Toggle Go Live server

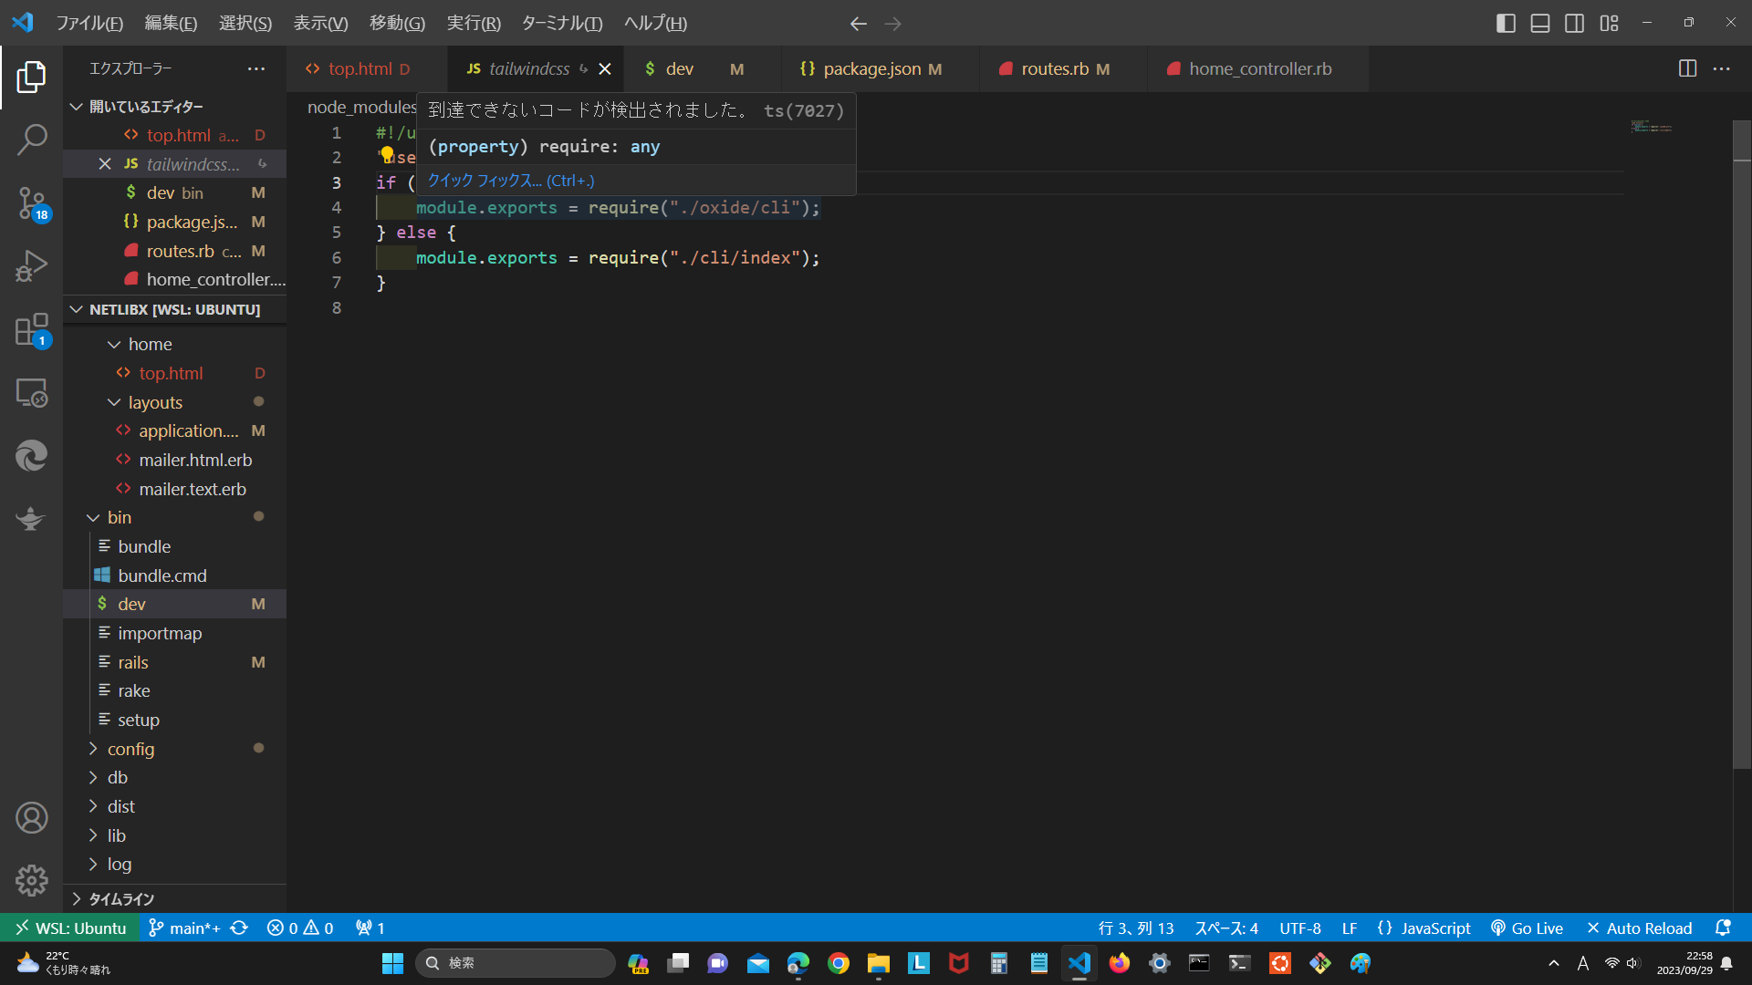pos(1527,928)
